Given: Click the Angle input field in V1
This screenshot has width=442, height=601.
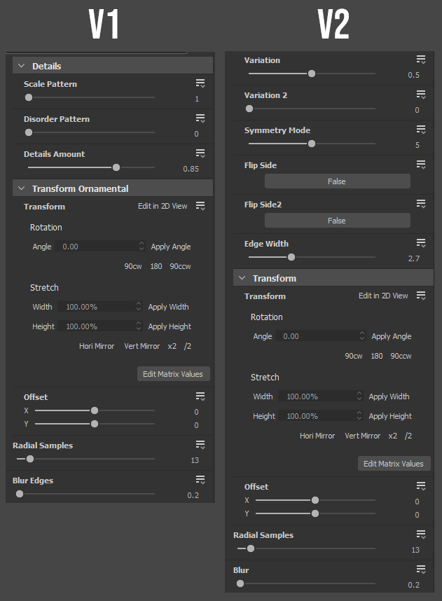Looking at the screenshot, I should click(98, 247).
